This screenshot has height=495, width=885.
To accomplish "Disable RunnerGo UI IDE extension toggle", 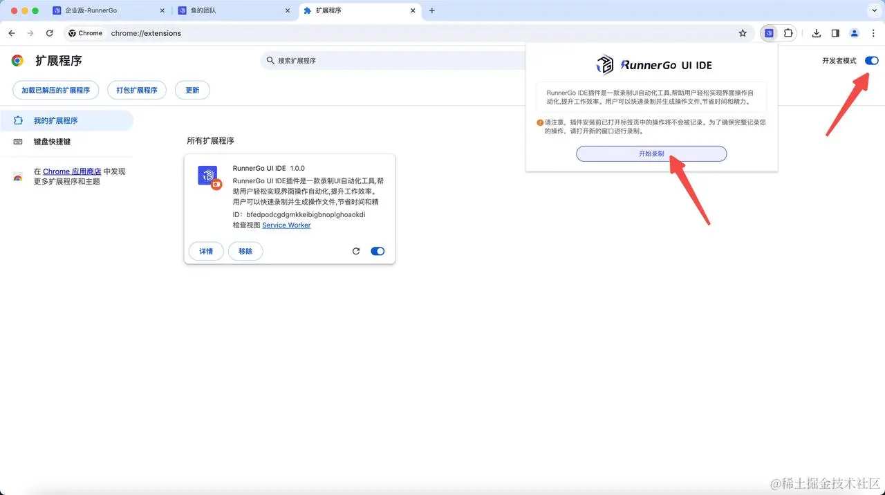I will (x=378, y=251).
